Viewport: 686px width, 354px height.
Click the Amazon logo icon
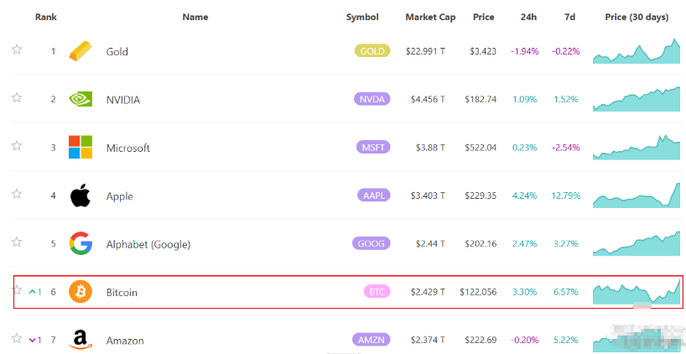coord(81,340)
